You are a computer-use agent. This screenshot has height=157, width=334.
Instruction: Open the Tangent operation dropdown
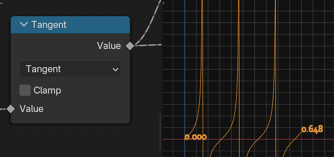tap(70, 69)
